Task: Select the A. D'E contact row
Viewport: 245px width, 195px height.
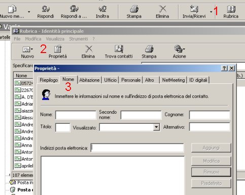Action: coord(24,97)
